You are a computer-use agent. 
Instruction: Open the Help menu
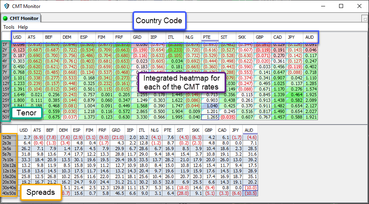point(23,27)
